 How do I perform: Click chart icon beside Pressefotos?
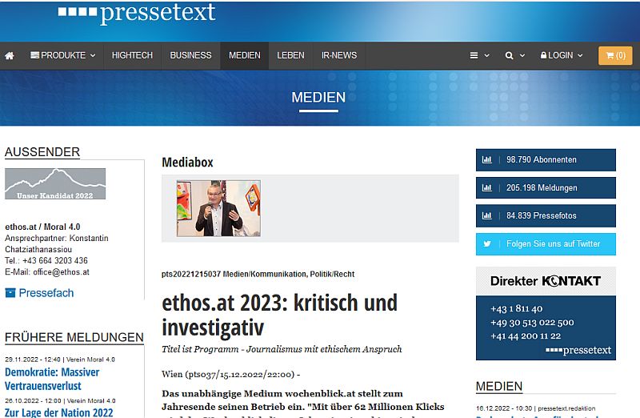click(x=487, y=215)
